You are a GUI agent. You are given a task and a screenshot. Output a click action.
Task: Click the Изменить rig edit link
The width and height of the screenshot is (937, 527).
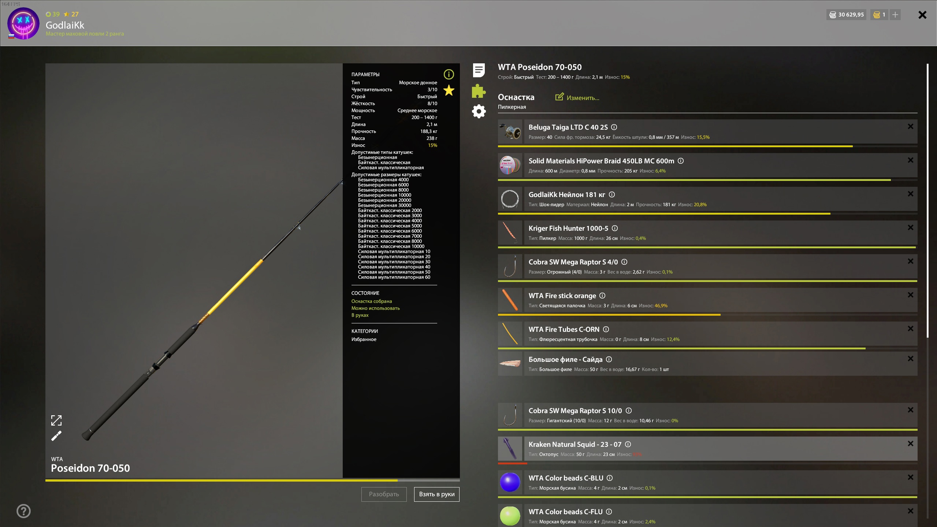577,97
